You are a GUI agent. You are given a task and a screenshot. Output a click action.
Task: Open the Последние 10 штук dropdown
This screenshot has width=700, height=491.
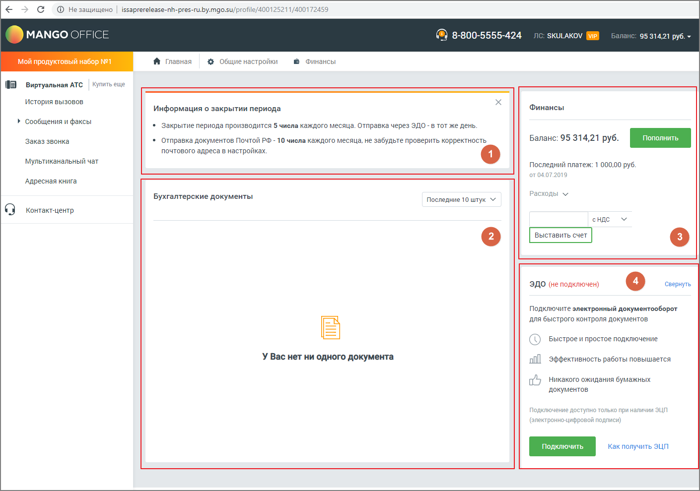(x=462, y=199)
